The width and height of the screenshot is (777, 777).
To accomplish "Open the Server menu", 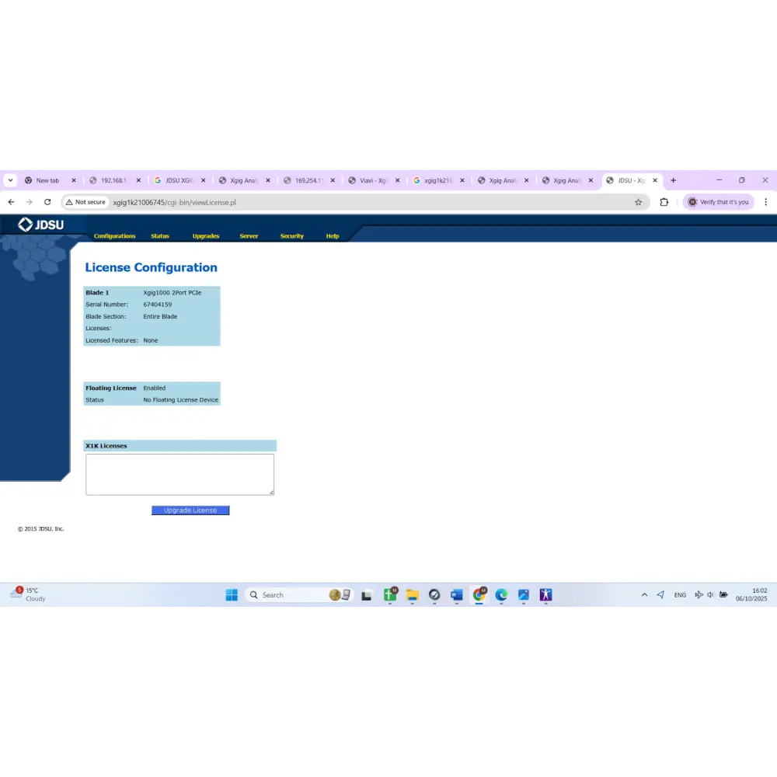I will point(249,236).
